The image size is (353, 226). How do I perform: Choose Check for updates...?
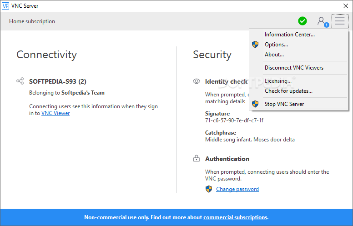(298, 91)
